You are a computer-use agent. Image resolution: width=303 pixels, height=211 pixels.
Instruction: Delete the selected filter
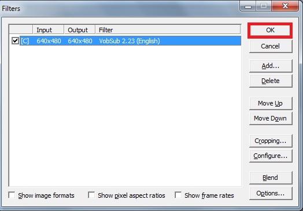tap(271, 81)
